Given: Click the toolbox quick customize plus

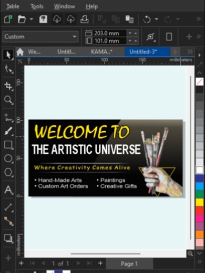Looking at the screenshot, I should pyautogui.click(x=8, y=258).
